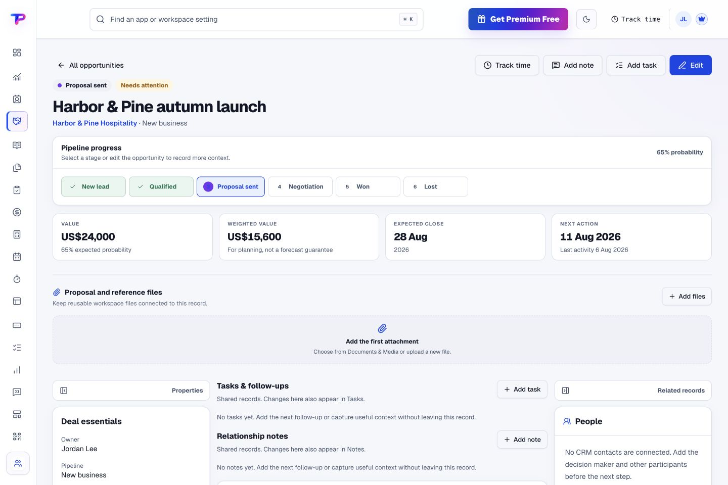Open the team people icon at sidebar bottom
This screenshot has width=728, height=485.
coord(18,463)
